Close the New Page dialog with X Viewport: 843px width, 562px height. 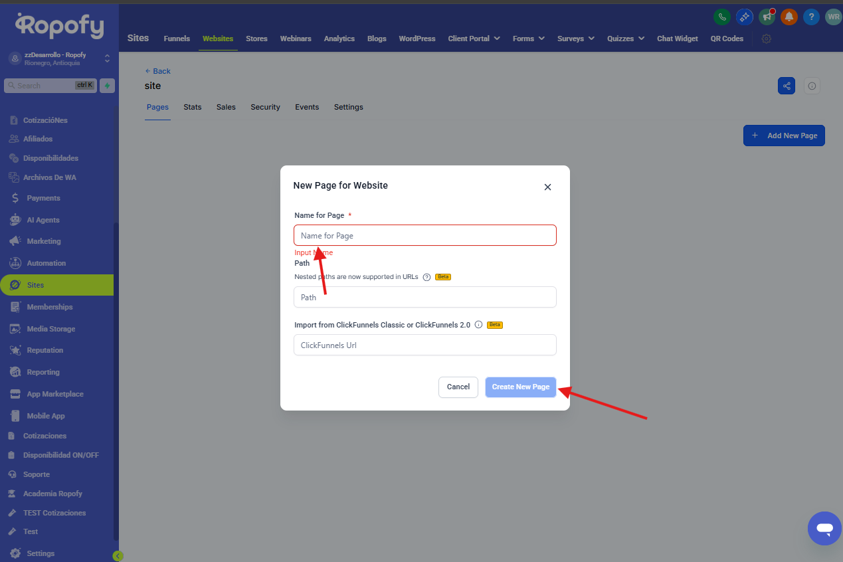point(547,187)
